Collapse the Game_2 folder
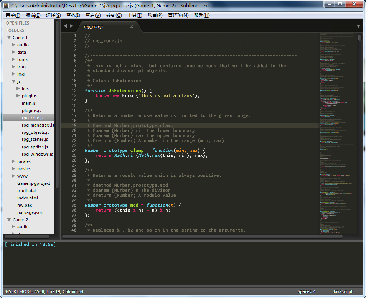 click(x=9, y=220)
